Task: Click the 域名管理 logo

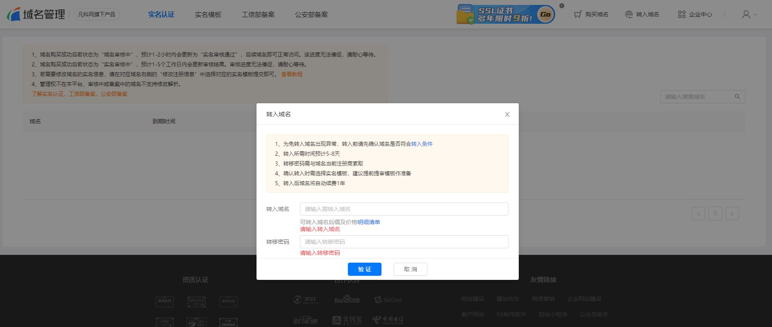Action: coord(36,14)
